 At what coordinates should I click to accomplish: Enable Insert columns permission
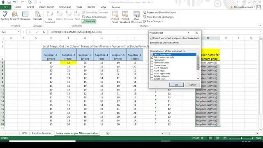point(152,68)
